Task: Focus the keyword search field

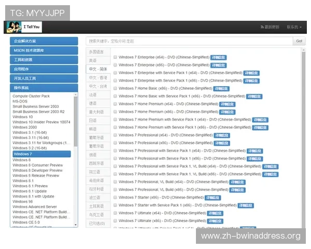Action: coord(189,41)
